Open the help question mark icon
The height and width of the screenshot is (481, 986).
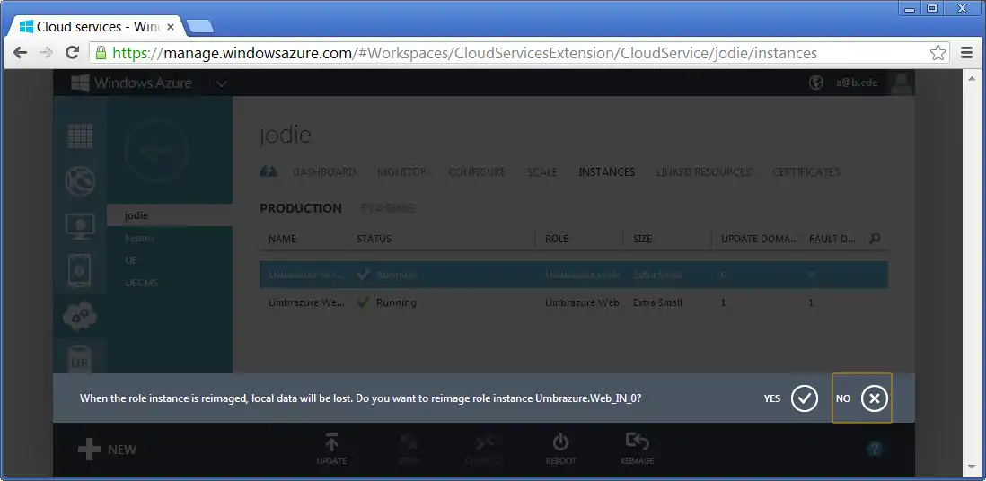[875, 449]
